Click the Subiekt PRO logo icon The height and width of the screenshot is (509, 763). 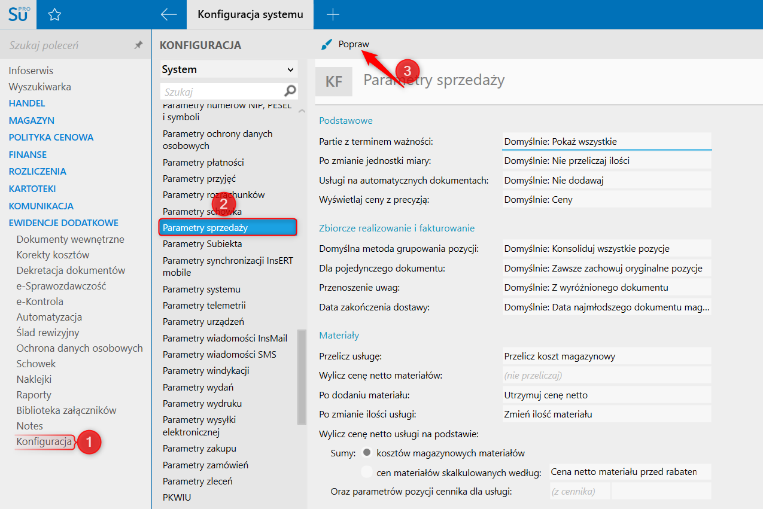click(x=18, y=14)
